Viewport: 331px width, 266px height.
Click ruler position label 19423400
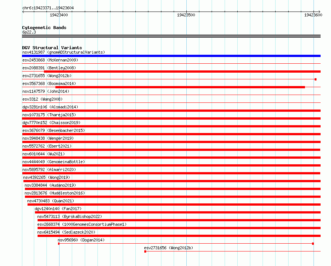click(59, 15)
